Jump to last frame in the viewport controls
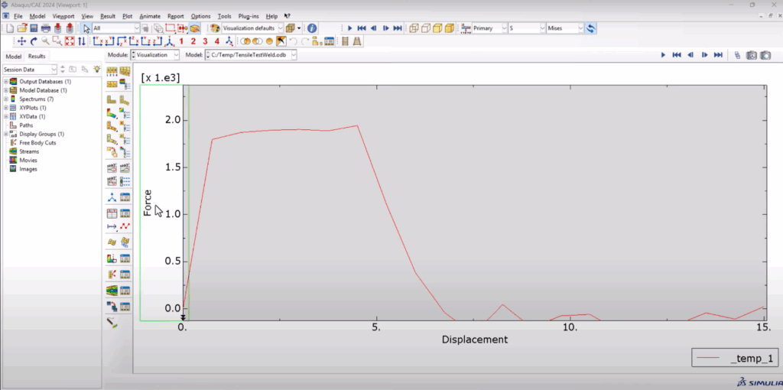The height and width of the screenshot is (390, 783). pos(718,55)
